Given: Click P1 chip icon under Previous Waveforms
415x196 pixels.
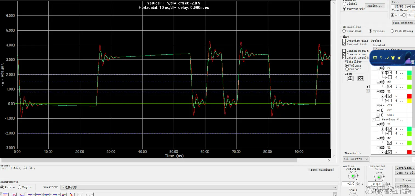Looking at the screenshot, I should coord(382,124).
